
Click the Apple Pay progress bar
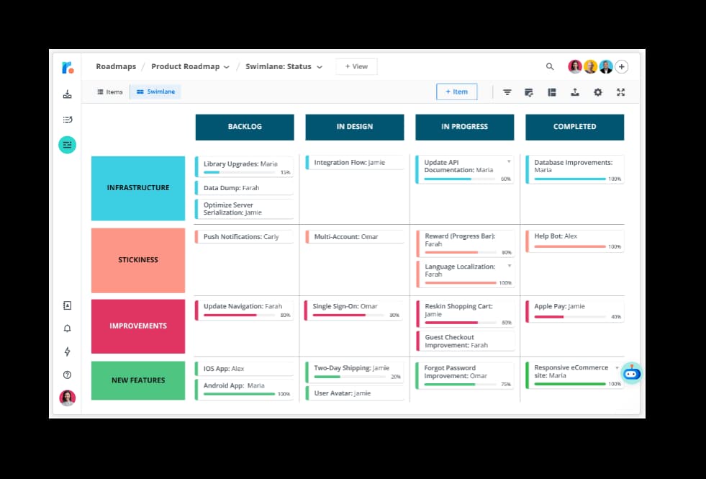568,317
